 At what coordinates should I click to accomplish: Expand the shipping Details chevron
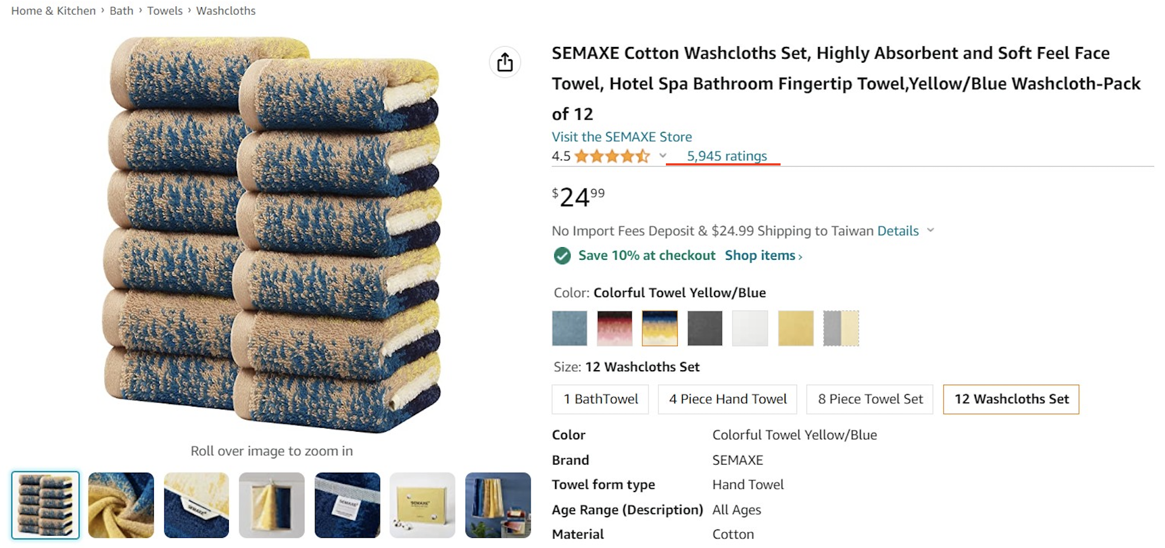click(931, 230)
